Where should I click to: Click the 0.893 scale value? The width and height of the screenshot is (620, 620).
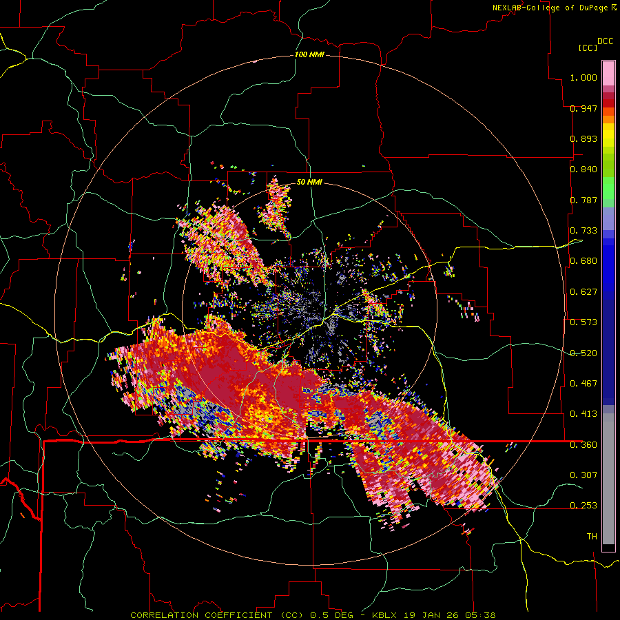(583, 138)
